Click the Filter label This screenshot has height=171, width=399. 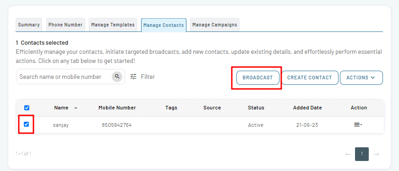[148, 77]
